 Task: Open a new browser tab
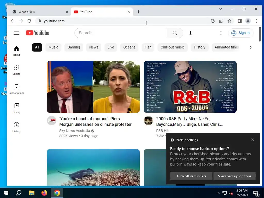tap(138, 12)
